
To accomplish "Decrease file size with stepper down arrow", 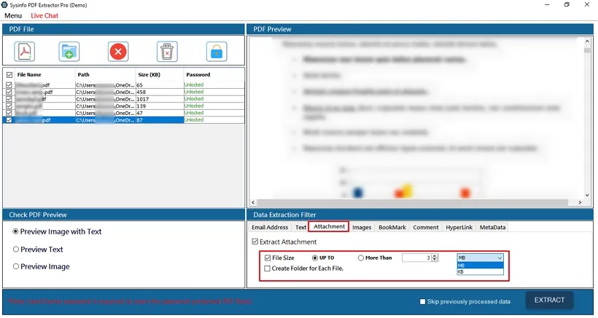I will 435,260.
